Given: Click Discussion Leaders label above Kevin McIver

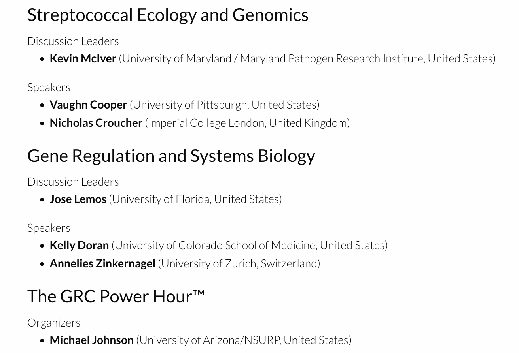Looking at the screenshot, I should coord(73,41).
